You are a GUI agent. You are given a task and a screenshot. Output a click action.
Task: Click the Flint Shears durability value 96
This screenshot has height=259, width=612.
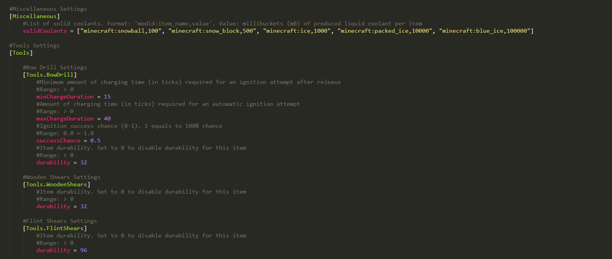pyautogui.click(x=83, y=250)
